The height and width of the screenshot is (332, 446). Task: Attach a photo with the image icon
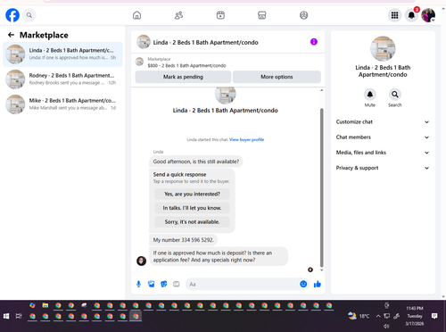[152, 284]
